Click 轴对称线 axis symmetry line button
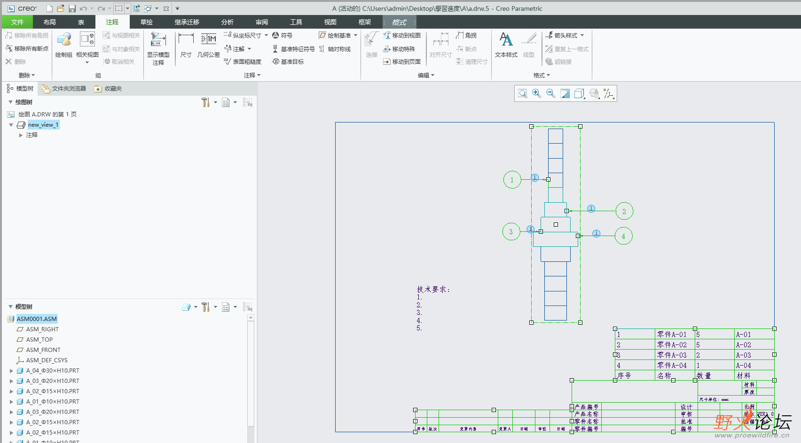Screen dimensions: 801x443 (x=335, y=49)
